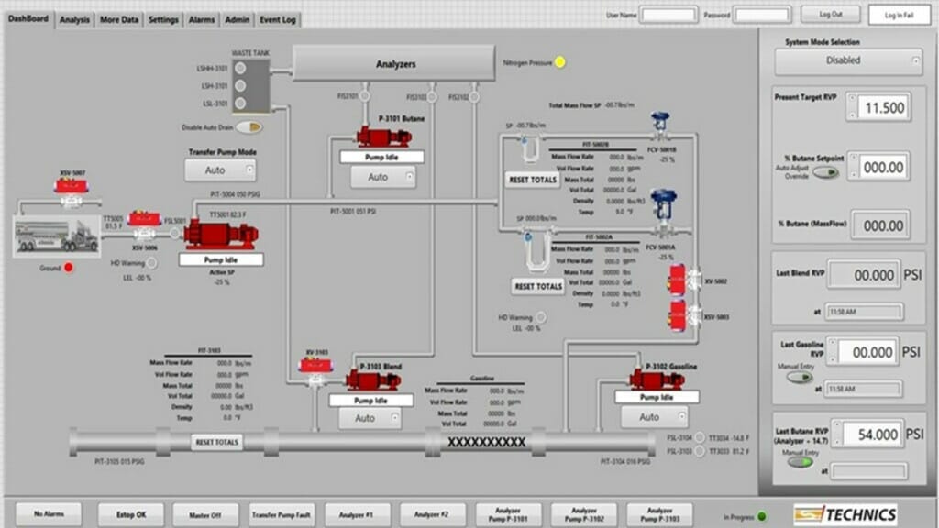The image size is (939, 528).
Task: Click the FCV-5001B control valve icon
Action: [x=660, y=126]
